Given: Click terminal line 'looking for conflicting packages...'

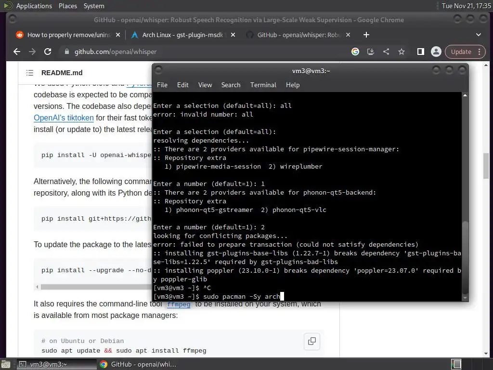Looking at the screenshot, I should pyautogui.click(x=220, y=236).
